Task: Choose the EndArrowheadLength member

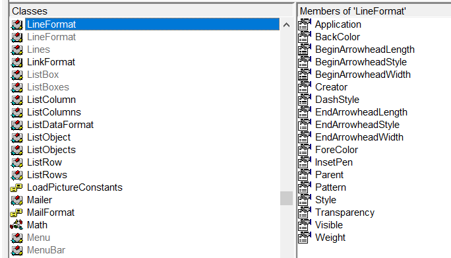Action: [x=361, y=112]
